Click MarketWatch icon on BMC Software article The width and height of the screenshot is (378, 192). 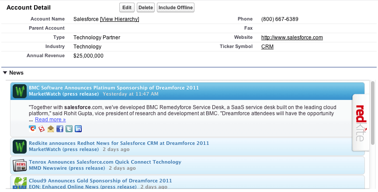point(20,91)
